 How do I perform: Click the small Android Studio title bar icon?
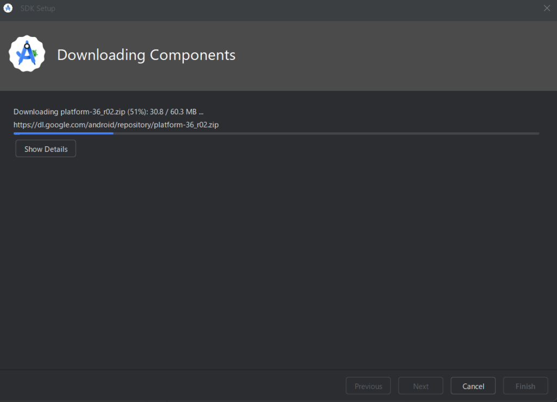[8, 8]
